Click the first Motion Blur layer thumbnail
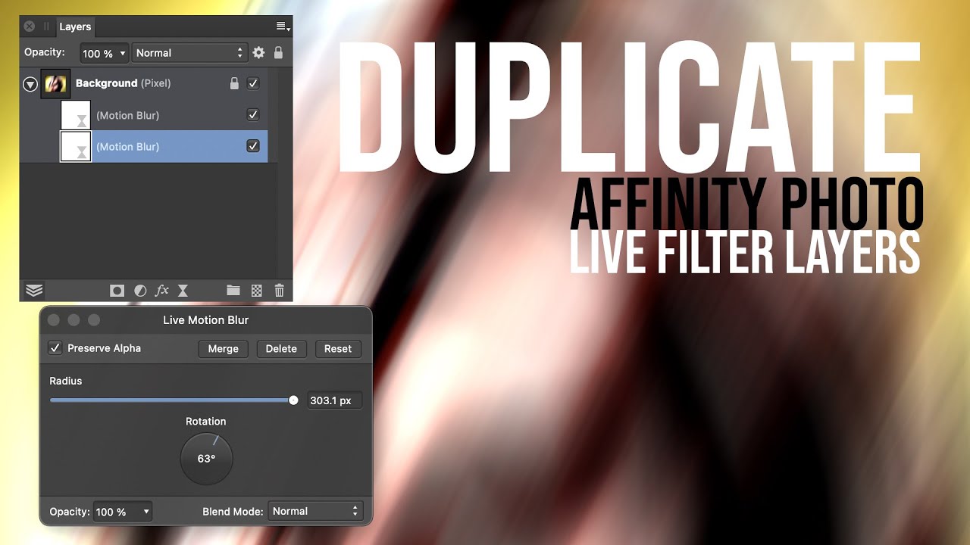The image size is (970, 545). pyautogui.click(x=76, y=115)
